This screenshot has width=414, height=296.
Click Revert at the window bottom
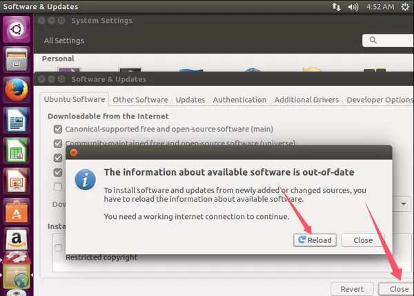coord(352,289)
